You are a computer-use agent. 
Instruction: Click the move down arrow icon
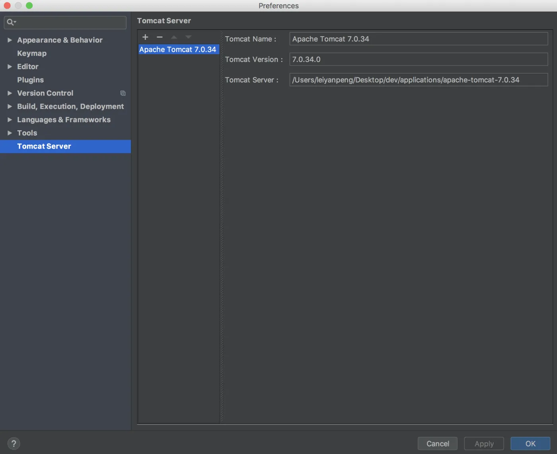click(188, 37)
